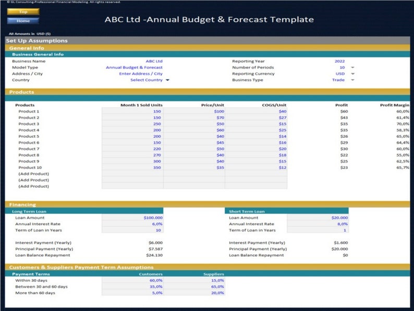Click the Enter Address / City field
This screenshot has height=311, width=414.
141,74
